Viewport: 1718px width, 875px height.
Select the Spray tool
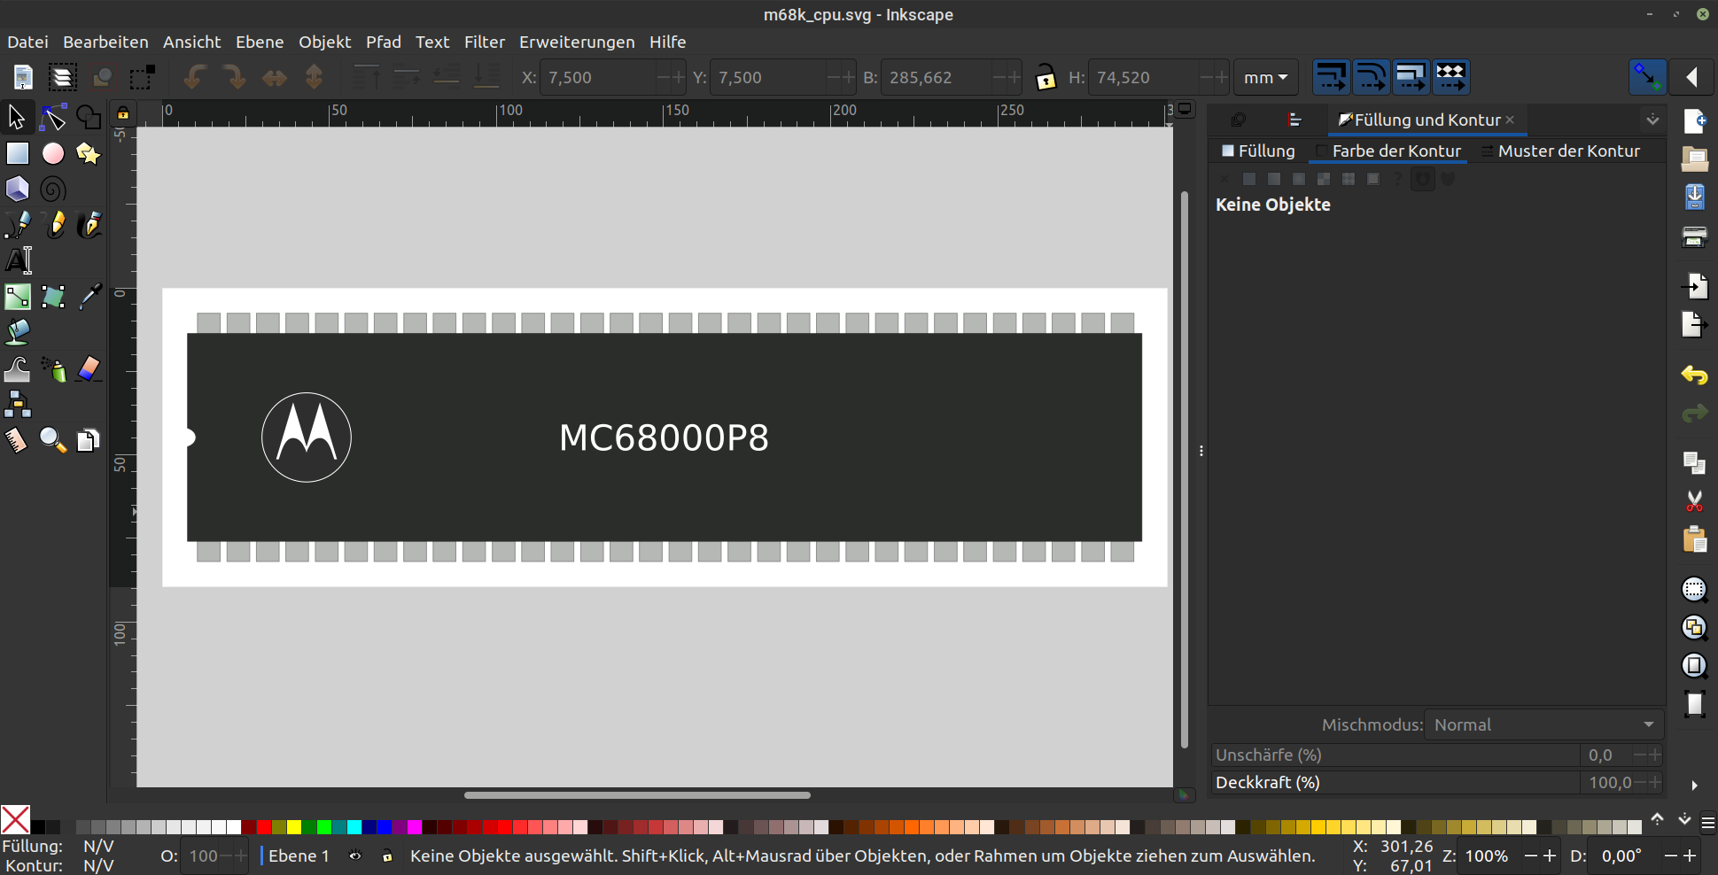(53, 368)
